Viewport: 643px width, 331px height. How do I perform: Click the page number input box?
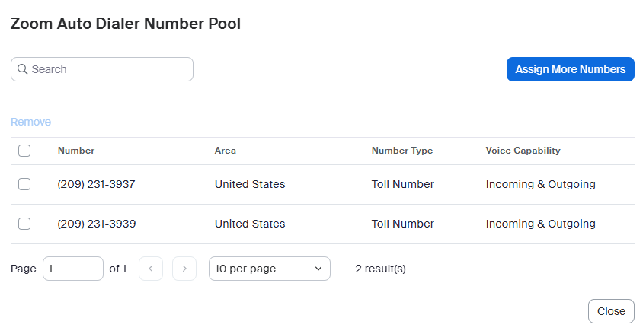[x=72, y=269]
